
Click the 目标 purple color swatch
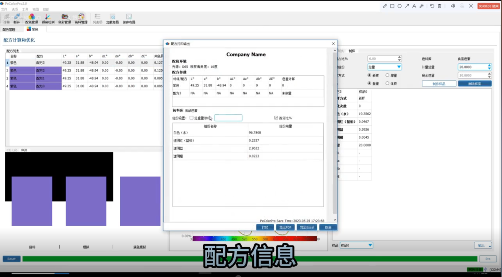point(32,201)
